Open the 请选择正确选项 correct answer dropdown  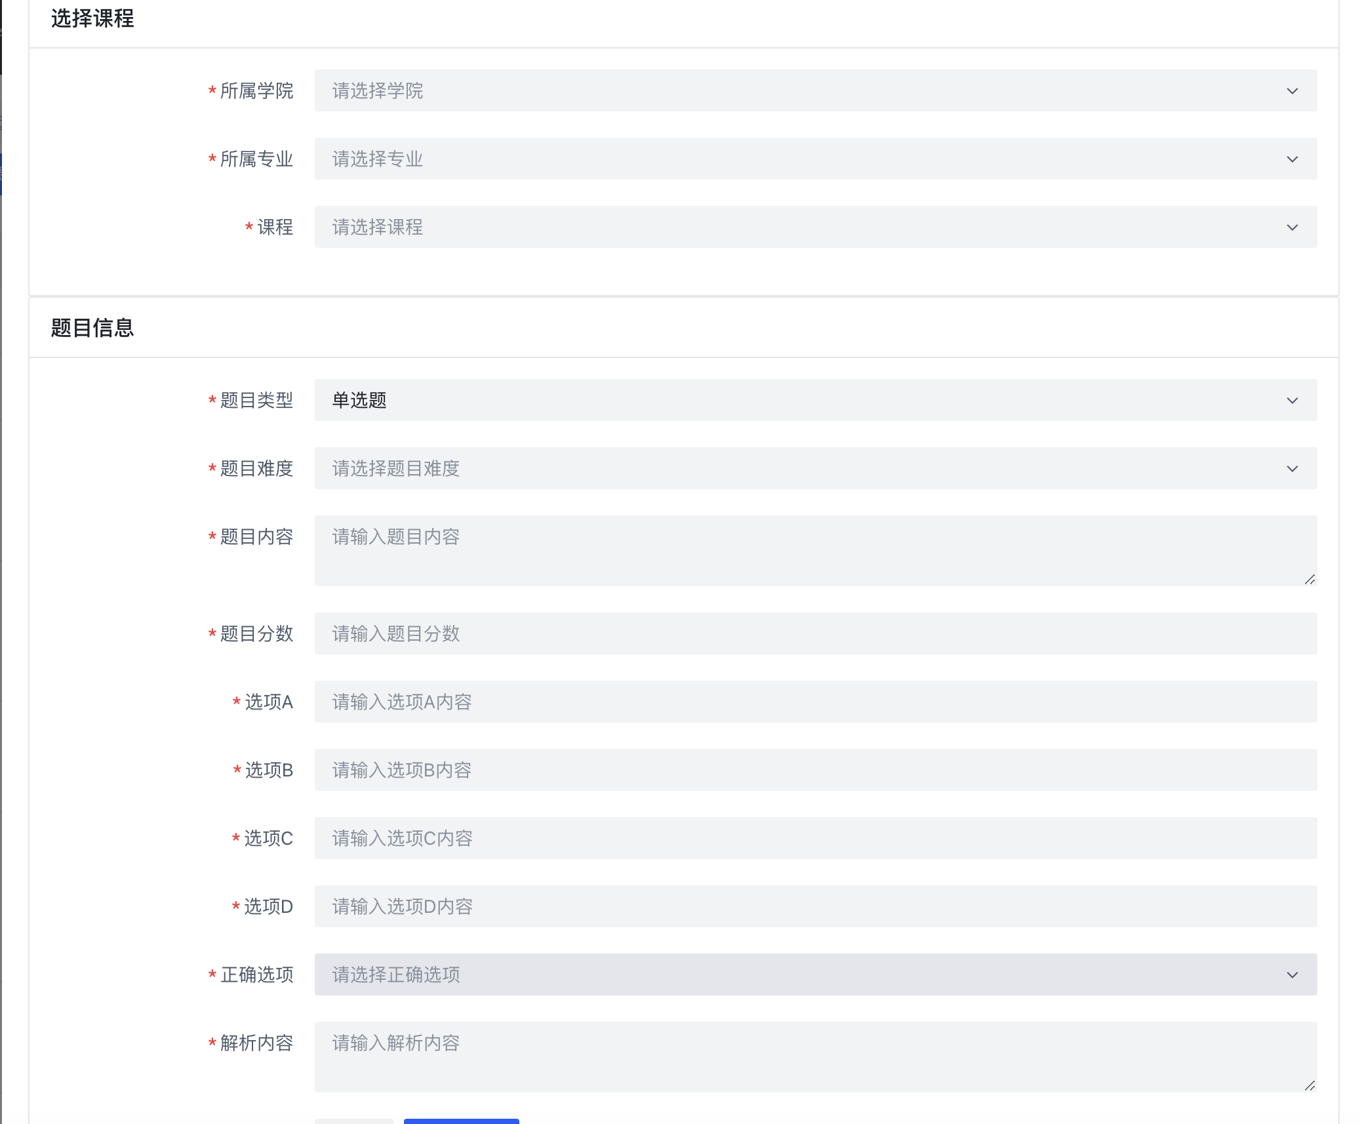[x=816, y=974]
